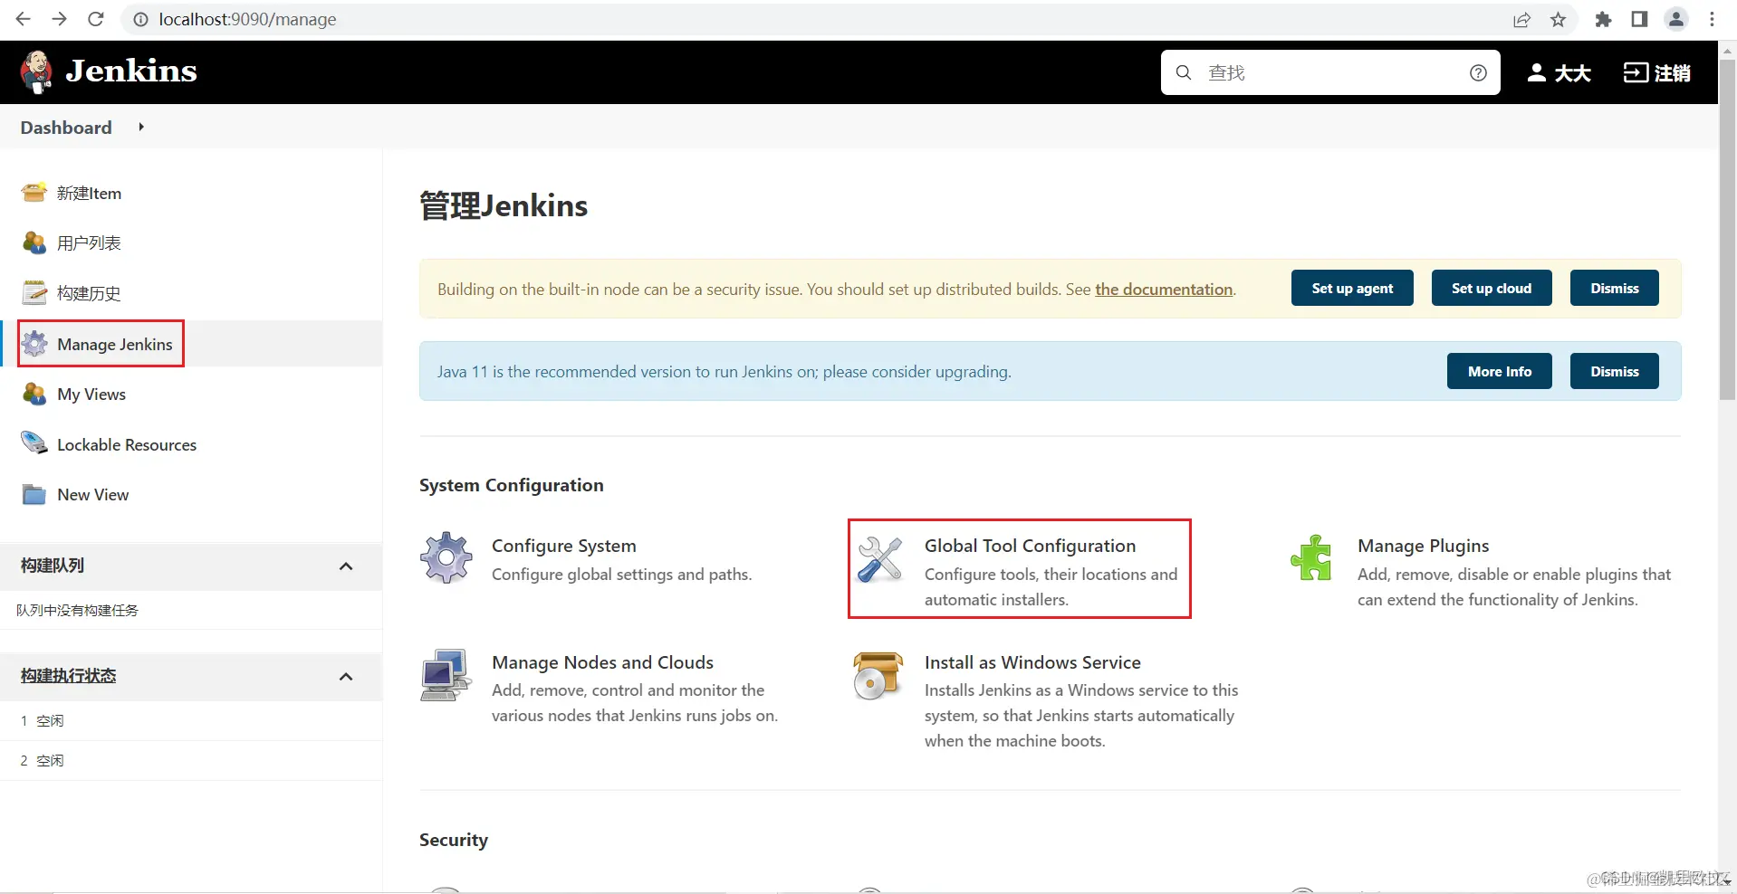Click inside the 查找 search field
The height and width of the screenshot is (894, 1737).
click(x=1331, y=72)
